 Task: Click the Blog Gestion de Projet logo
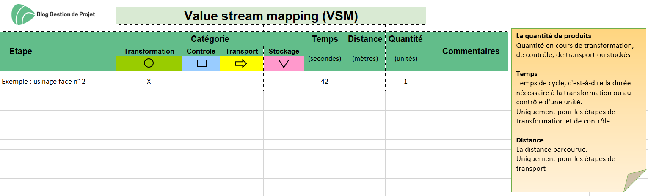53,14
